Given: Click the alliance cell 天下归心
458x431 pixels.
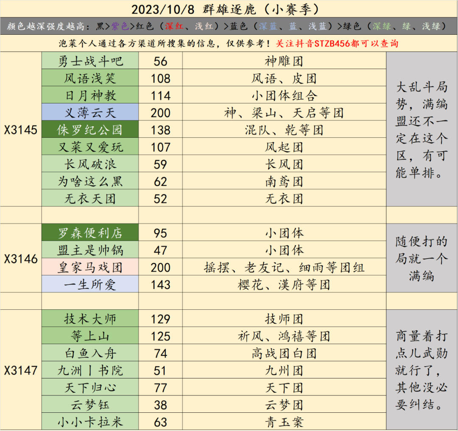Looking at the screenshot, I should [x=90, y=387].
